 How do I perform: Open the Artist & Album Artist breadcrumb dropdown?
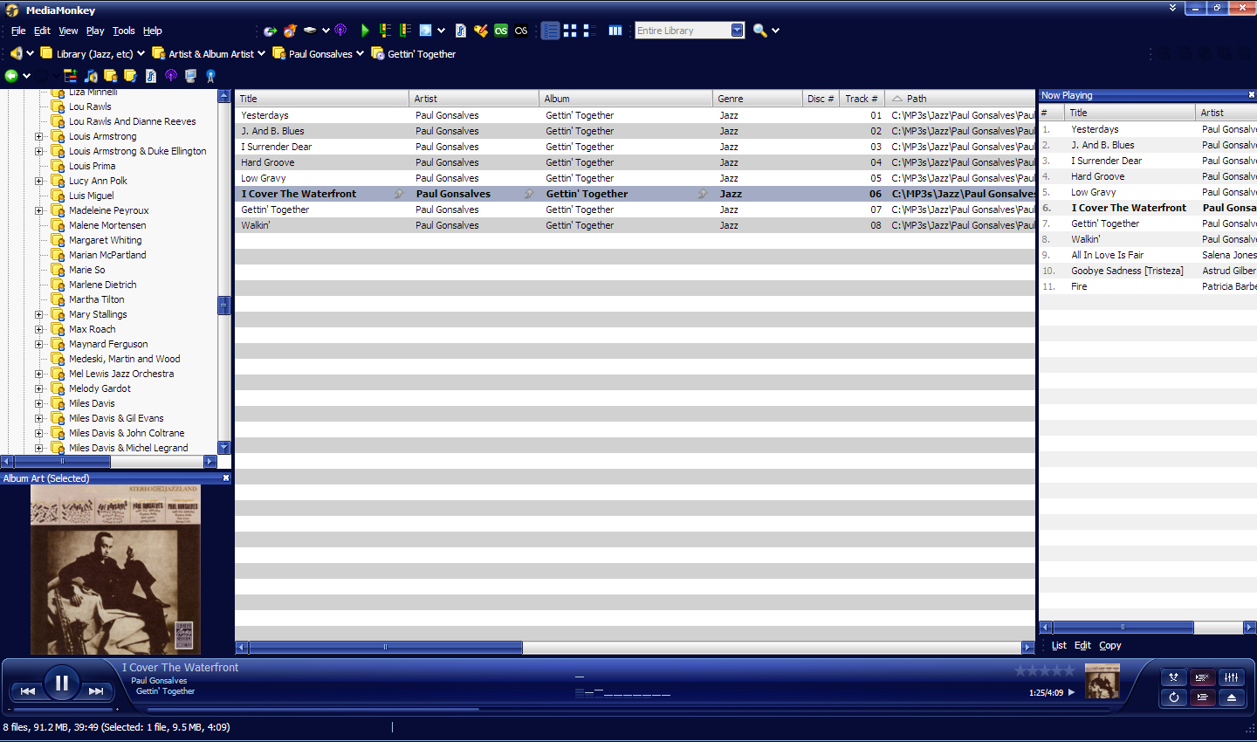(261, 53)
